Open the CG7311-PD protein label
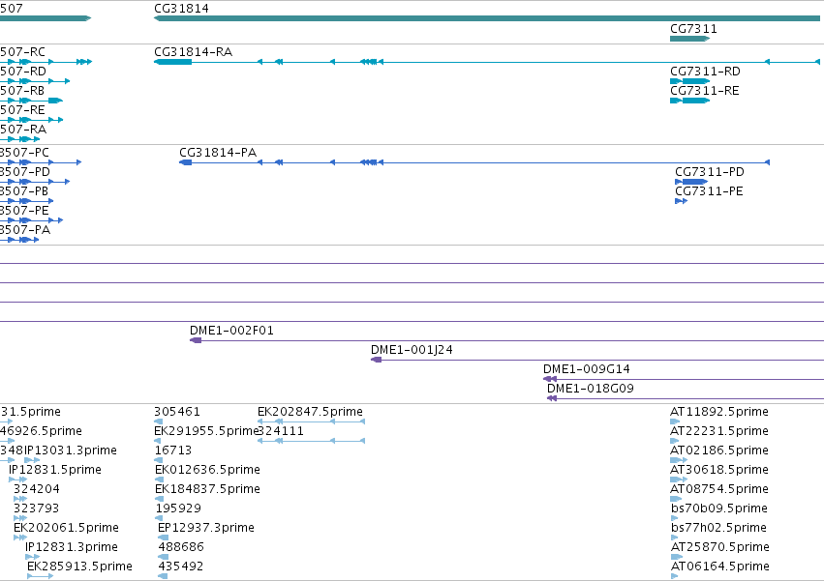The image size is (824, 581). click(710, 172)
